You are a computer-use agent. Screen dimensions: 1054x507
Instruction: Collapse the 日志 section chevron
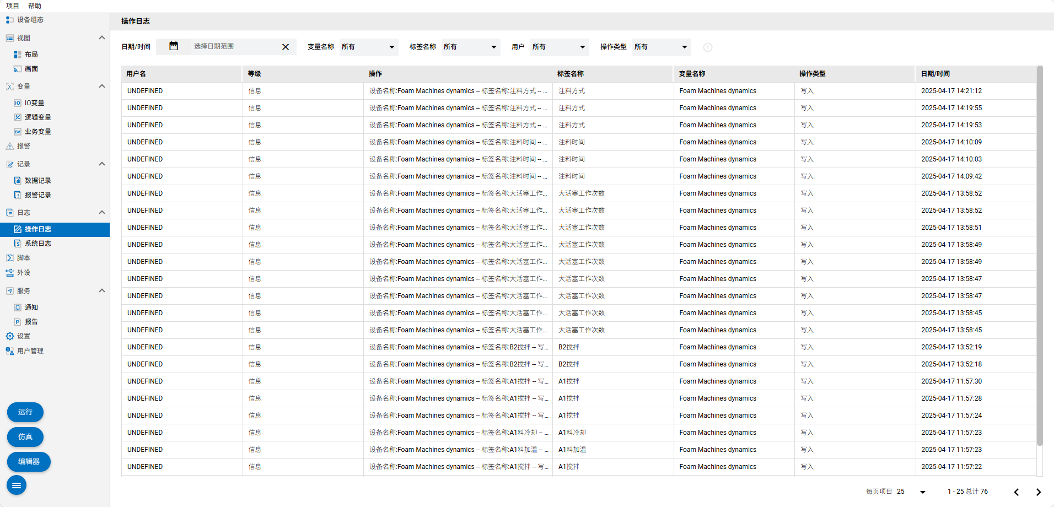coord(101,213)
